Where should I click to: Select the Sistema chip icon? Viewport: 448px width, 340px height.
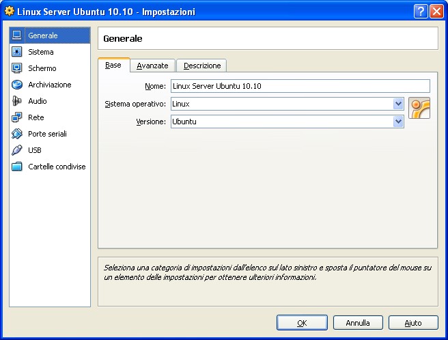pyautogui.click(x=17, y=52)
